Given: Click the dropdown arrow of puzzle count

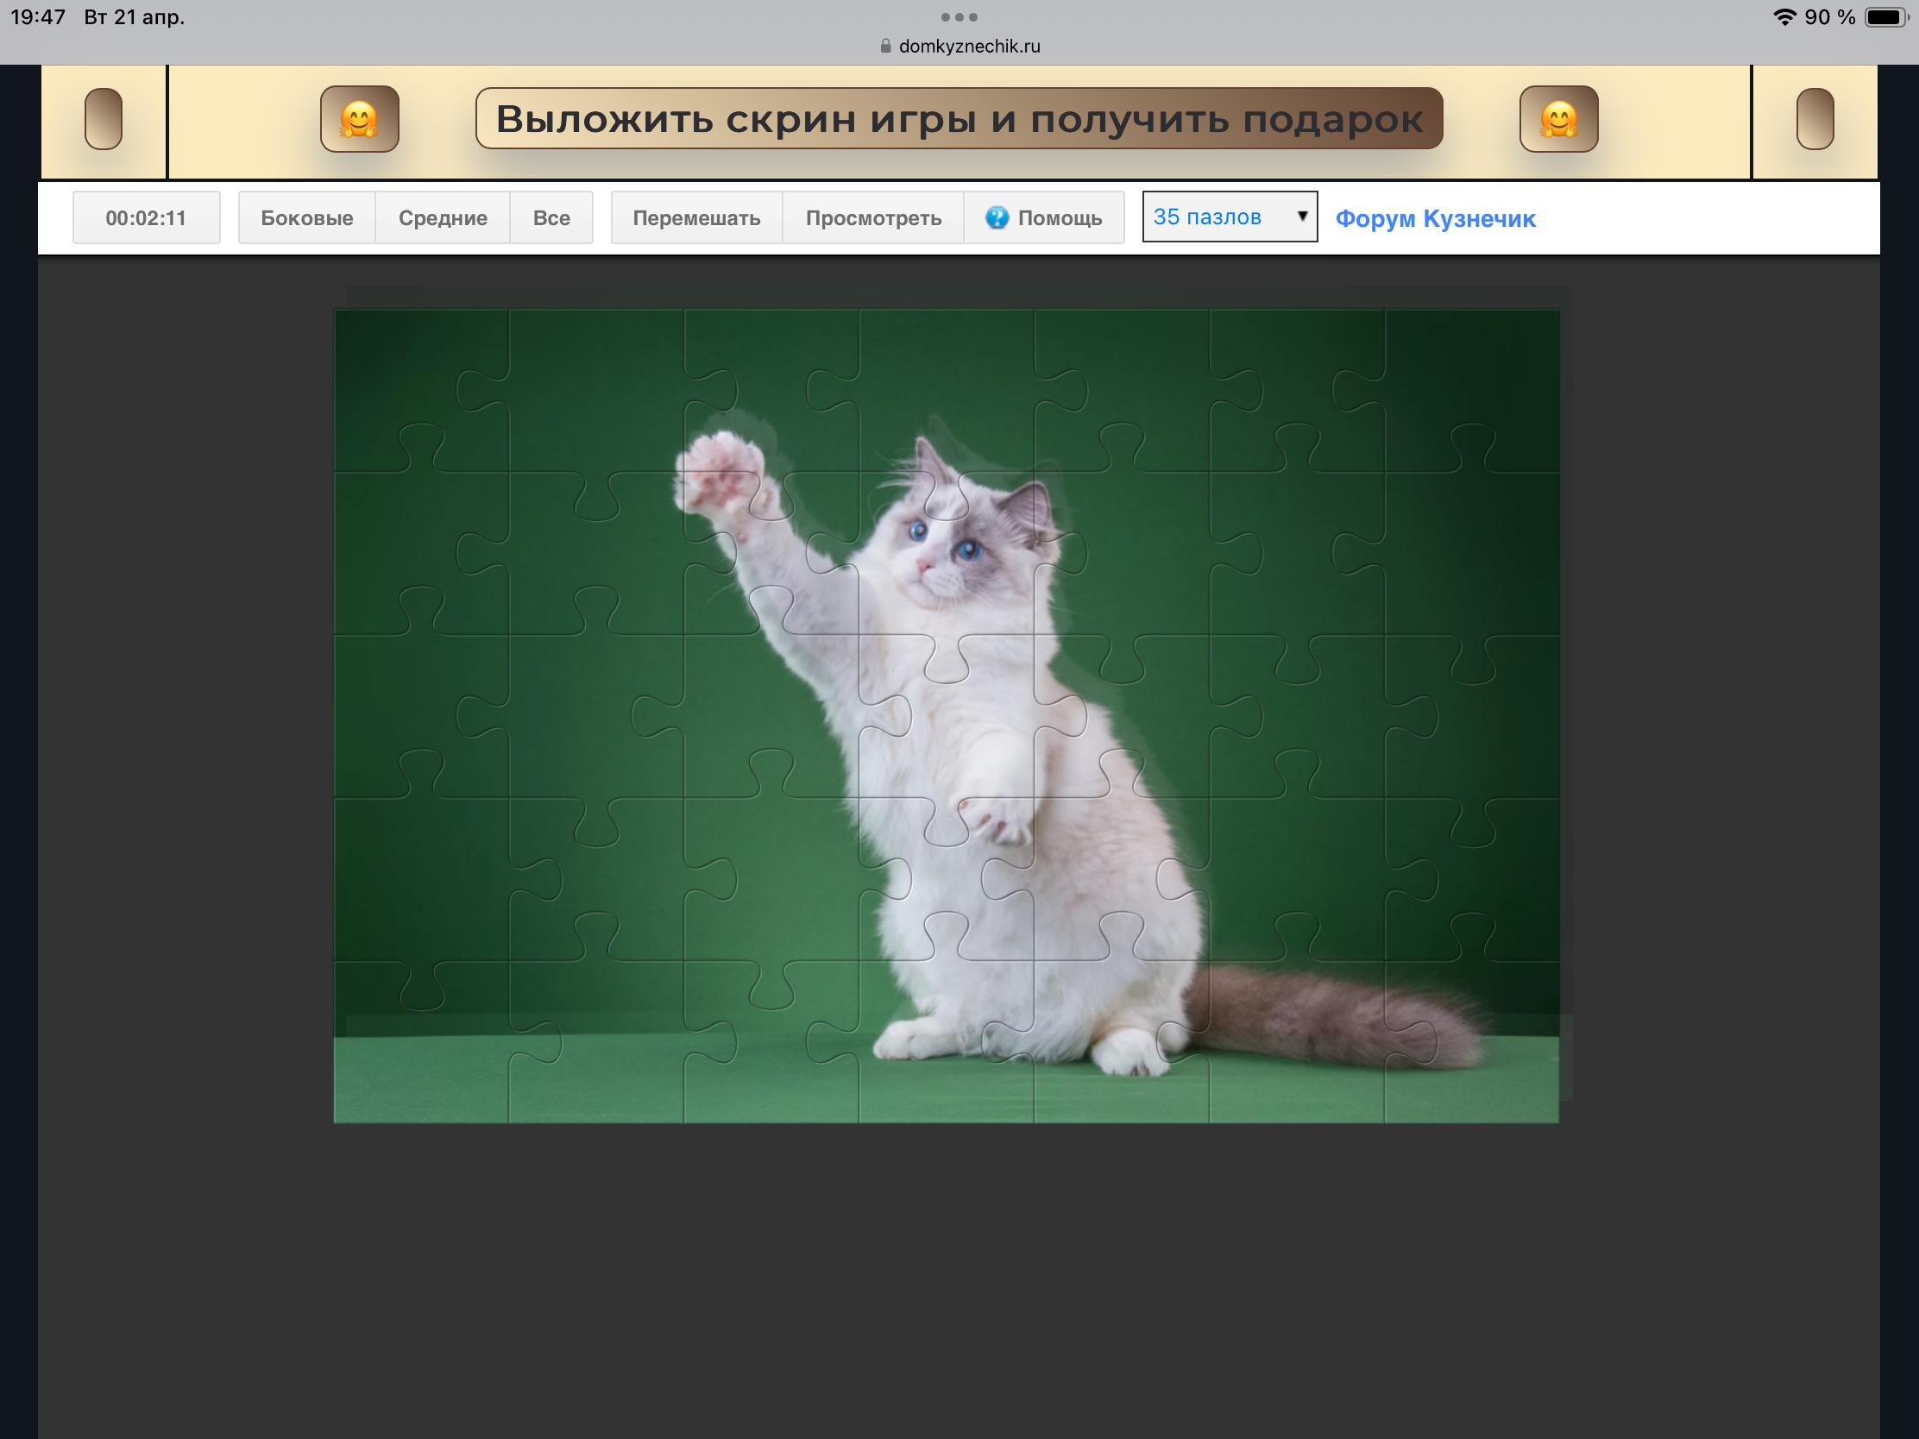Looking at the screenshot, I should coord(1301,216).
